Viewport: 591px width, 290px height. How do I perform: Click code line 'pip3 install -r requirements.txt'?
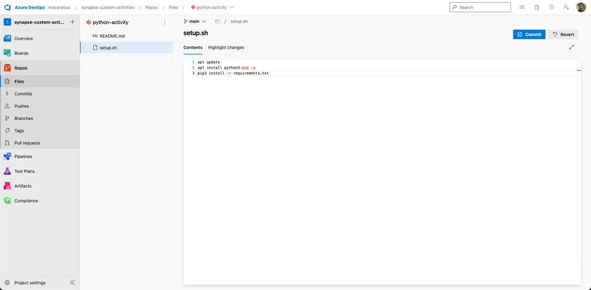coord(233,73)
